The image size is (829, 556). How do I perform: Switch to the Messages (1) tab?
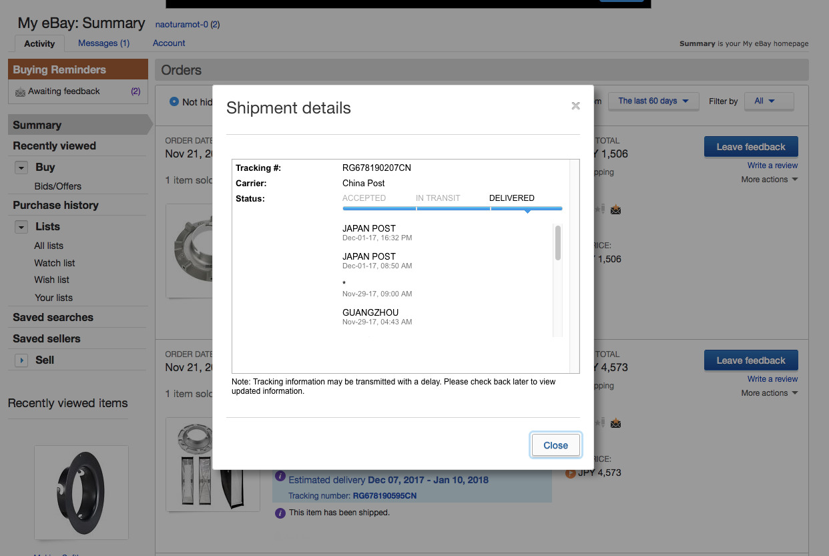coord(103,43)
